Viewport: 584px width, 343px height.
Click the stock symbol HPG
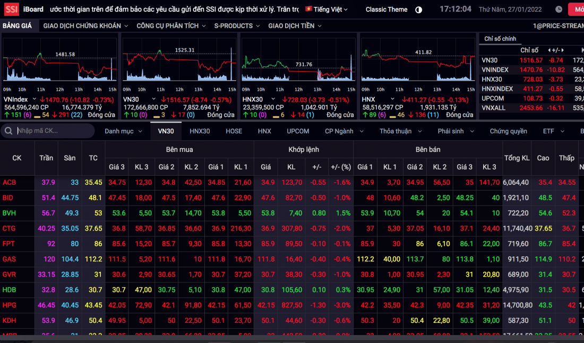pyautogui.click(x=10, y=305)
